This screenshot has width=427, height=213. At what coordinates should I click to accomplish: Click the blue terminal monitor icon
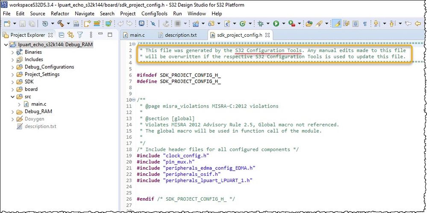coord(141,23)
